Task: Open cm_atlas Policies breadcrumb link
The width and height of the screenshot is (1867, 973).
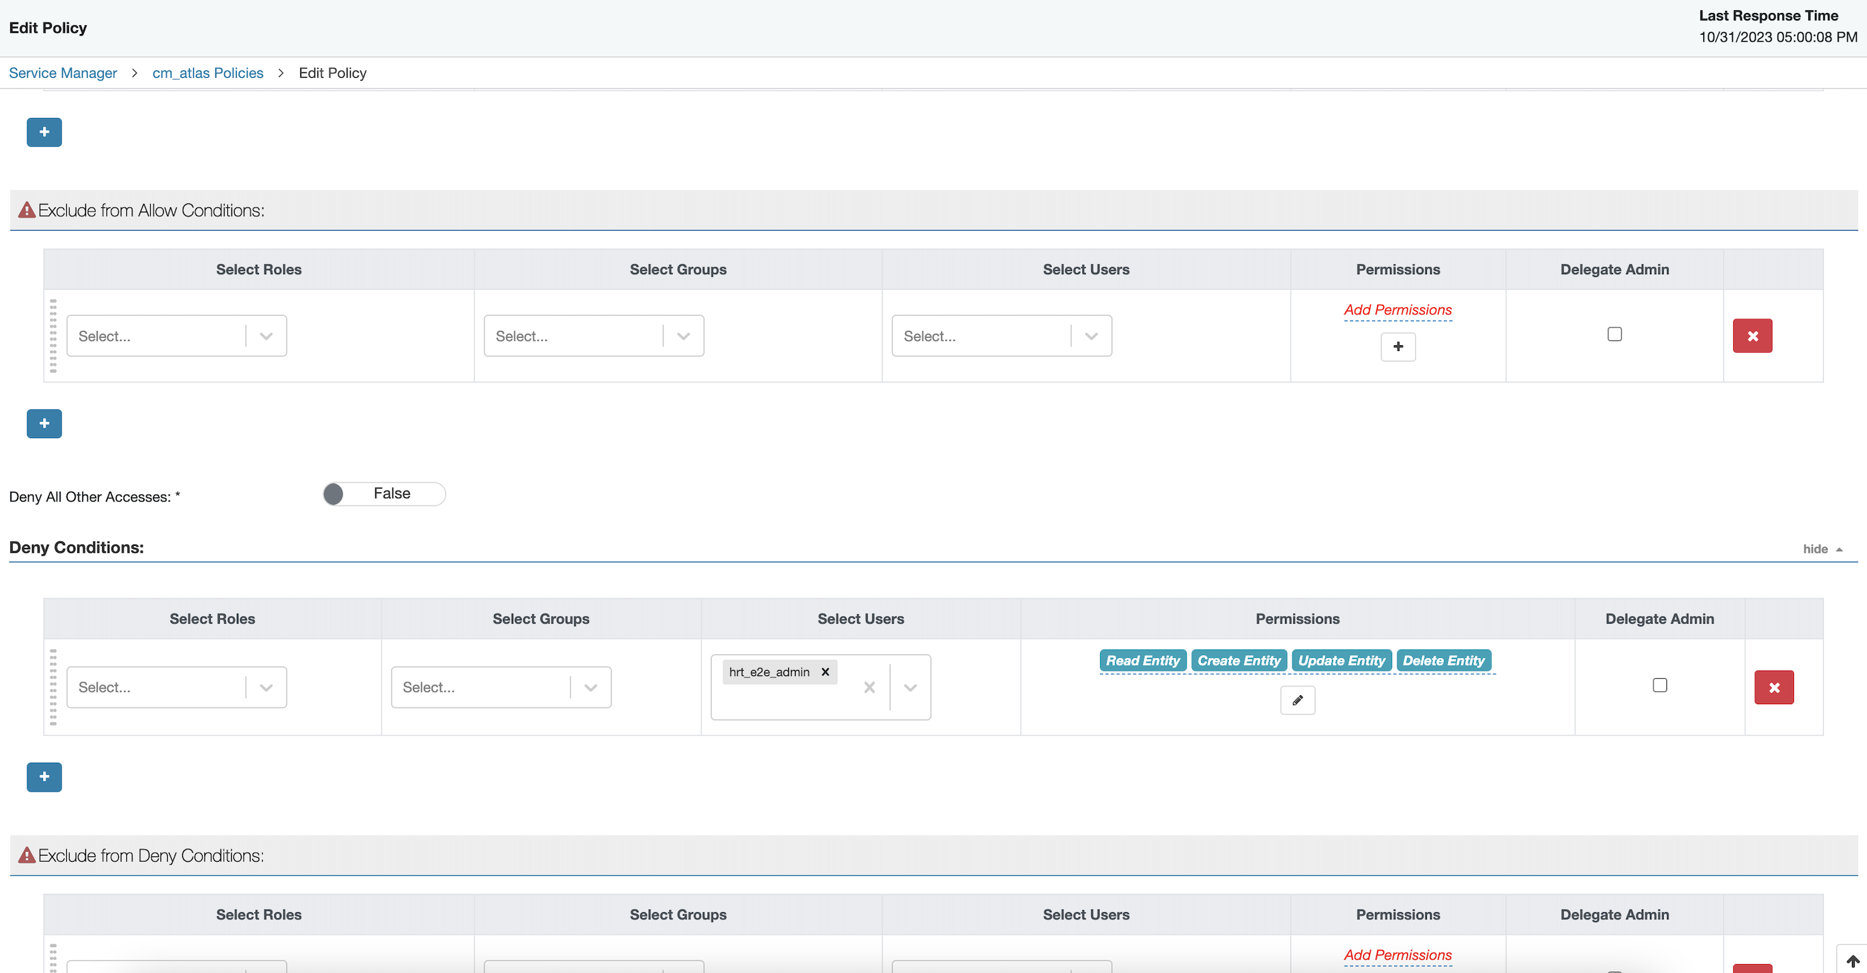Action: [207, 73]
